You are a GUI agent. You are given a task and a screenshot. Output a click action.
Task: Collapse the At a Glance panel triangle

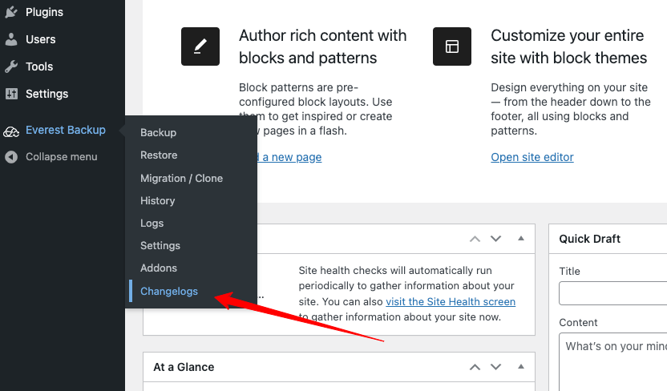pos(521,367)
